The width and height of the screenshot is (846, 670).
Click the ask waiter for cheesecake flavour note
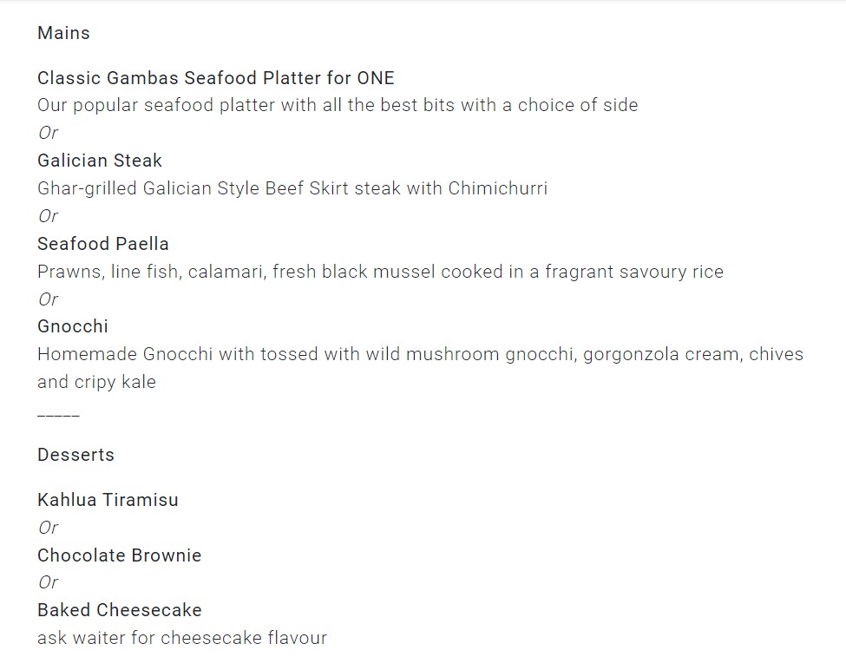181,638
